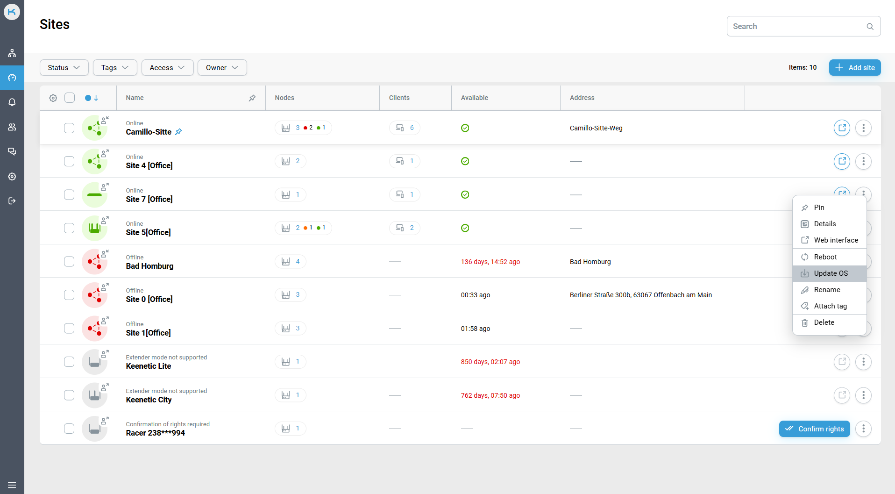Open the Owner filter dropdown
The height and width of the screenshot is (494, 895).
[x=222, y=67]
